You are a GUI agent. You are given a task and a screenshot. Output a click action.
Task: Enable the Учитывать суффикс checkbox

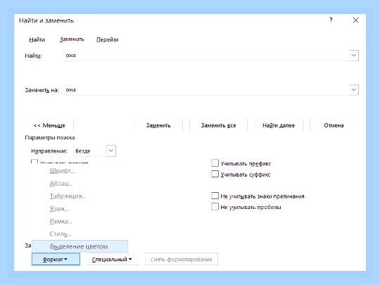(215, 174)
